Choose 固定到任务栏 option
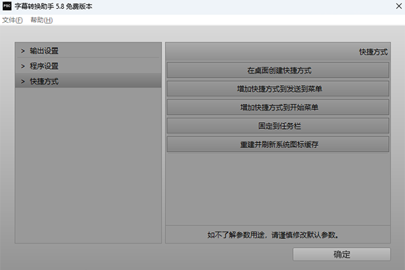The image size is (405, 270). [x=278, y=126]
